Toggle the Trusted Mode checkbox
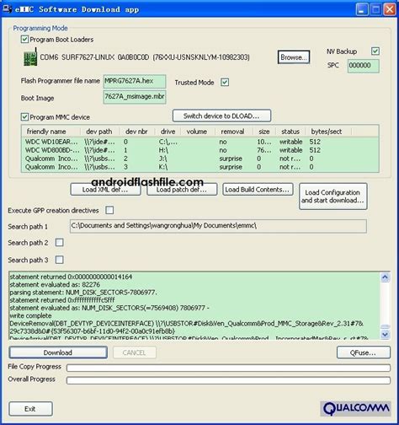The height and width of the screenshot is (425, 399). point(225,83)
